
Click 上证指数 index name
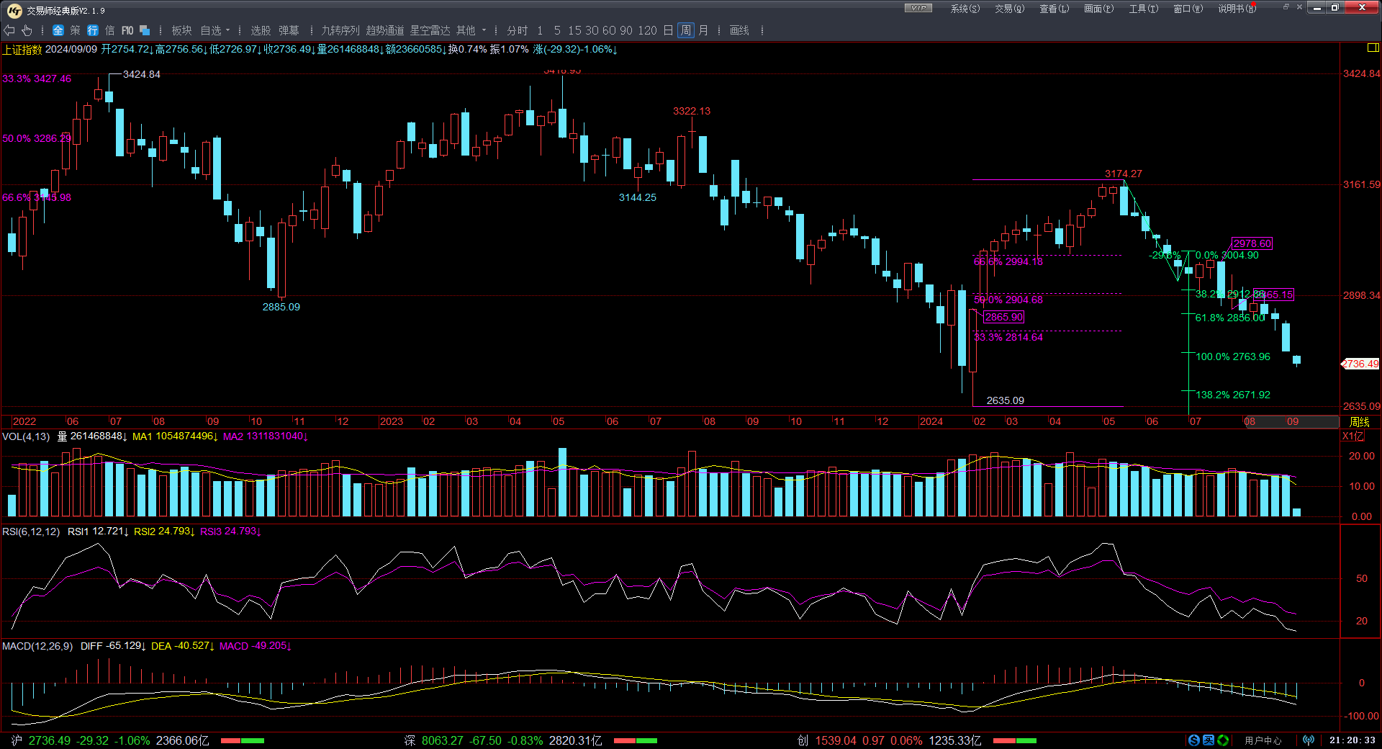[22, 49]
